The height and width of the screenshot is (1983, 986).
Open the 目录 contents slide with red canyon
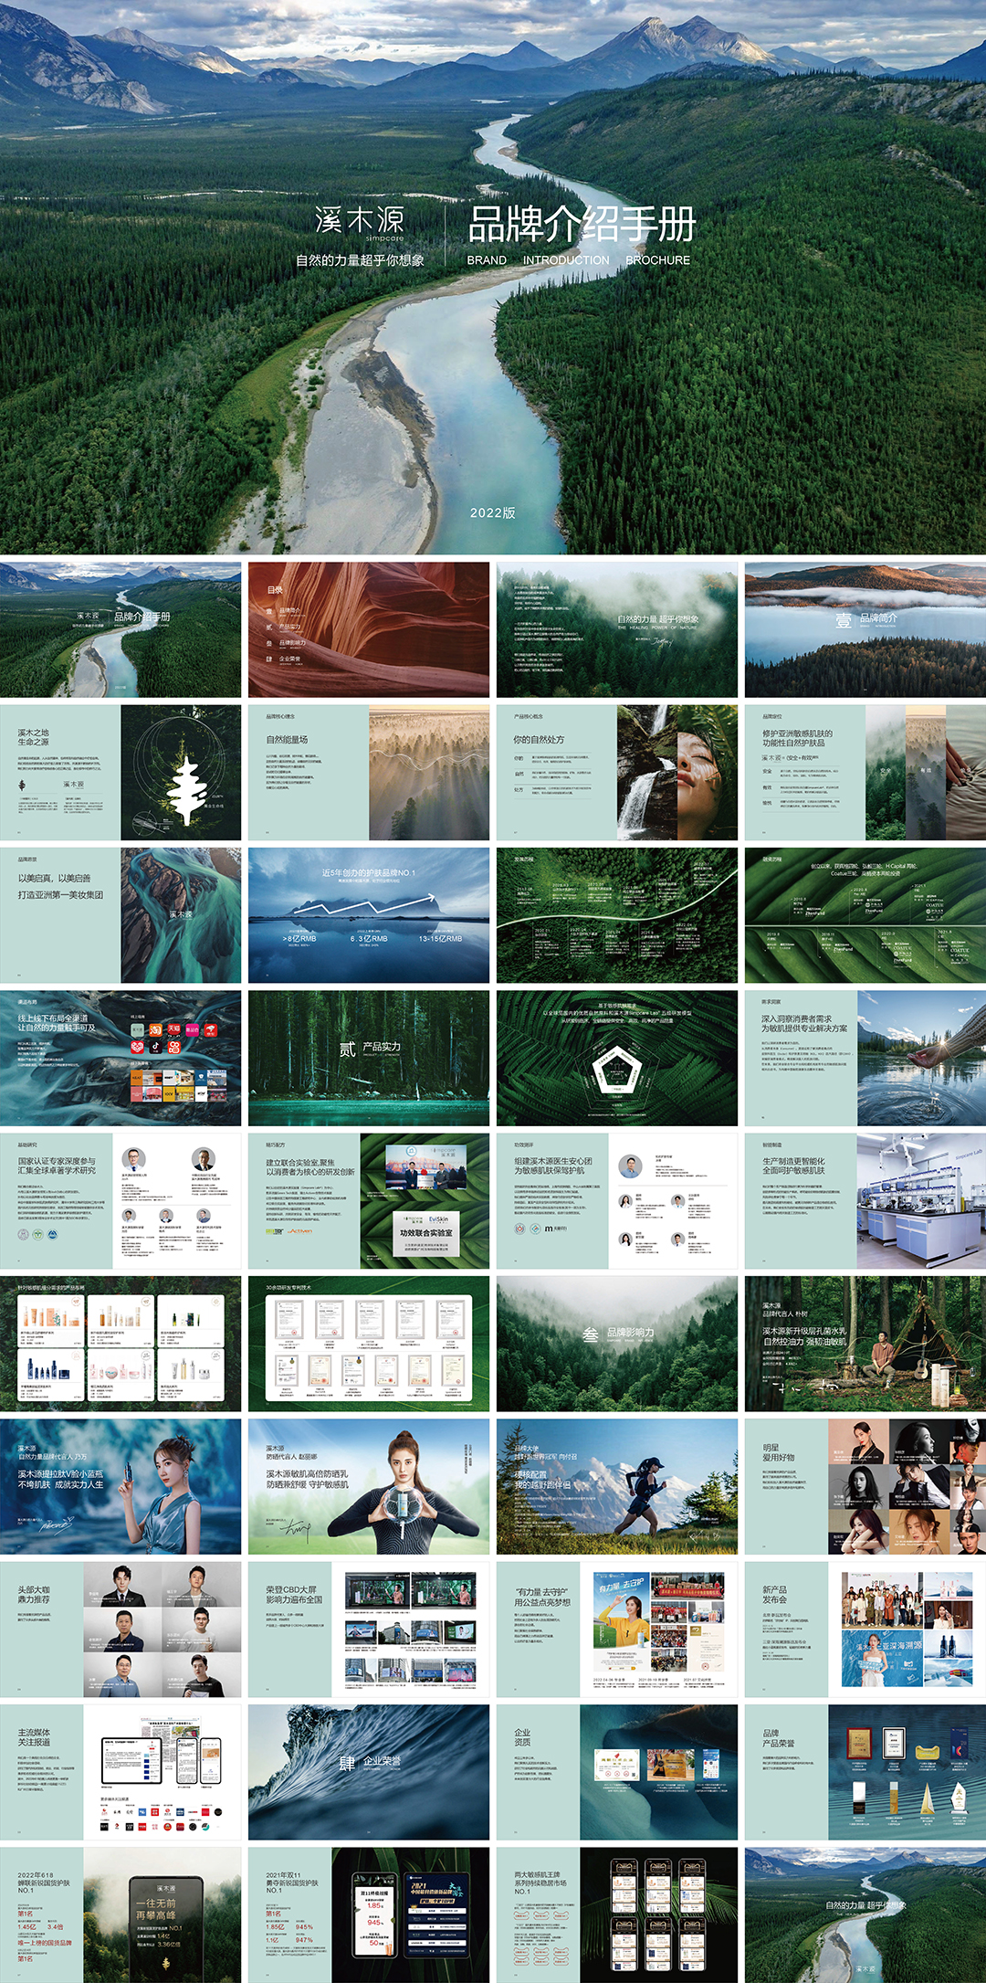[369, 629]
